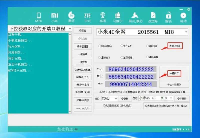Click the 一键执行 button
This screenshot has height=138, width=200.
coord(174,73)
